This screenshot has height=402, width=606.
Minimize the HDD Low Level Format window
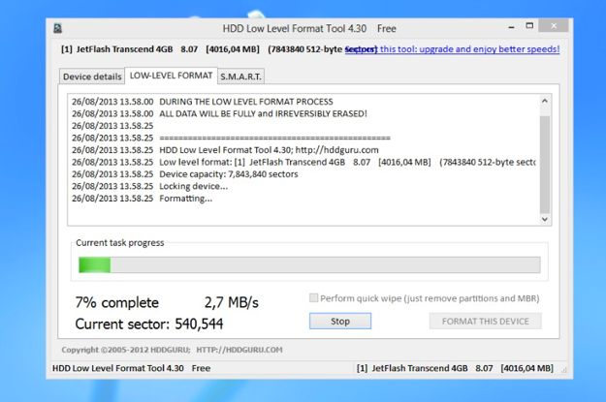(x=511, y=27)
